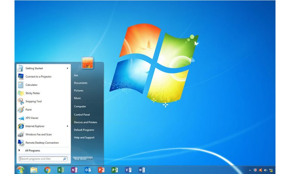This screenshot has width=290, height=174.
Task: Launch Remote Desktop Connection
Action: 44,143
